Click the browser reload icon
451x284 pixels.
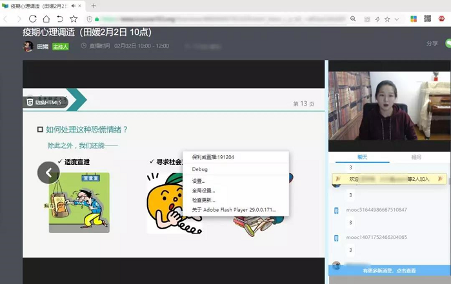tap(32, 19)
